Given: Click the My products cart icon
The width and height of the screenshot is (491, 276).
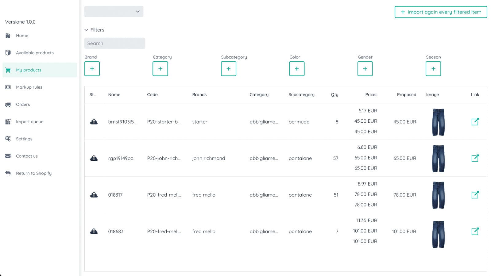Looking at the screenshot, I should coord(7,70).
